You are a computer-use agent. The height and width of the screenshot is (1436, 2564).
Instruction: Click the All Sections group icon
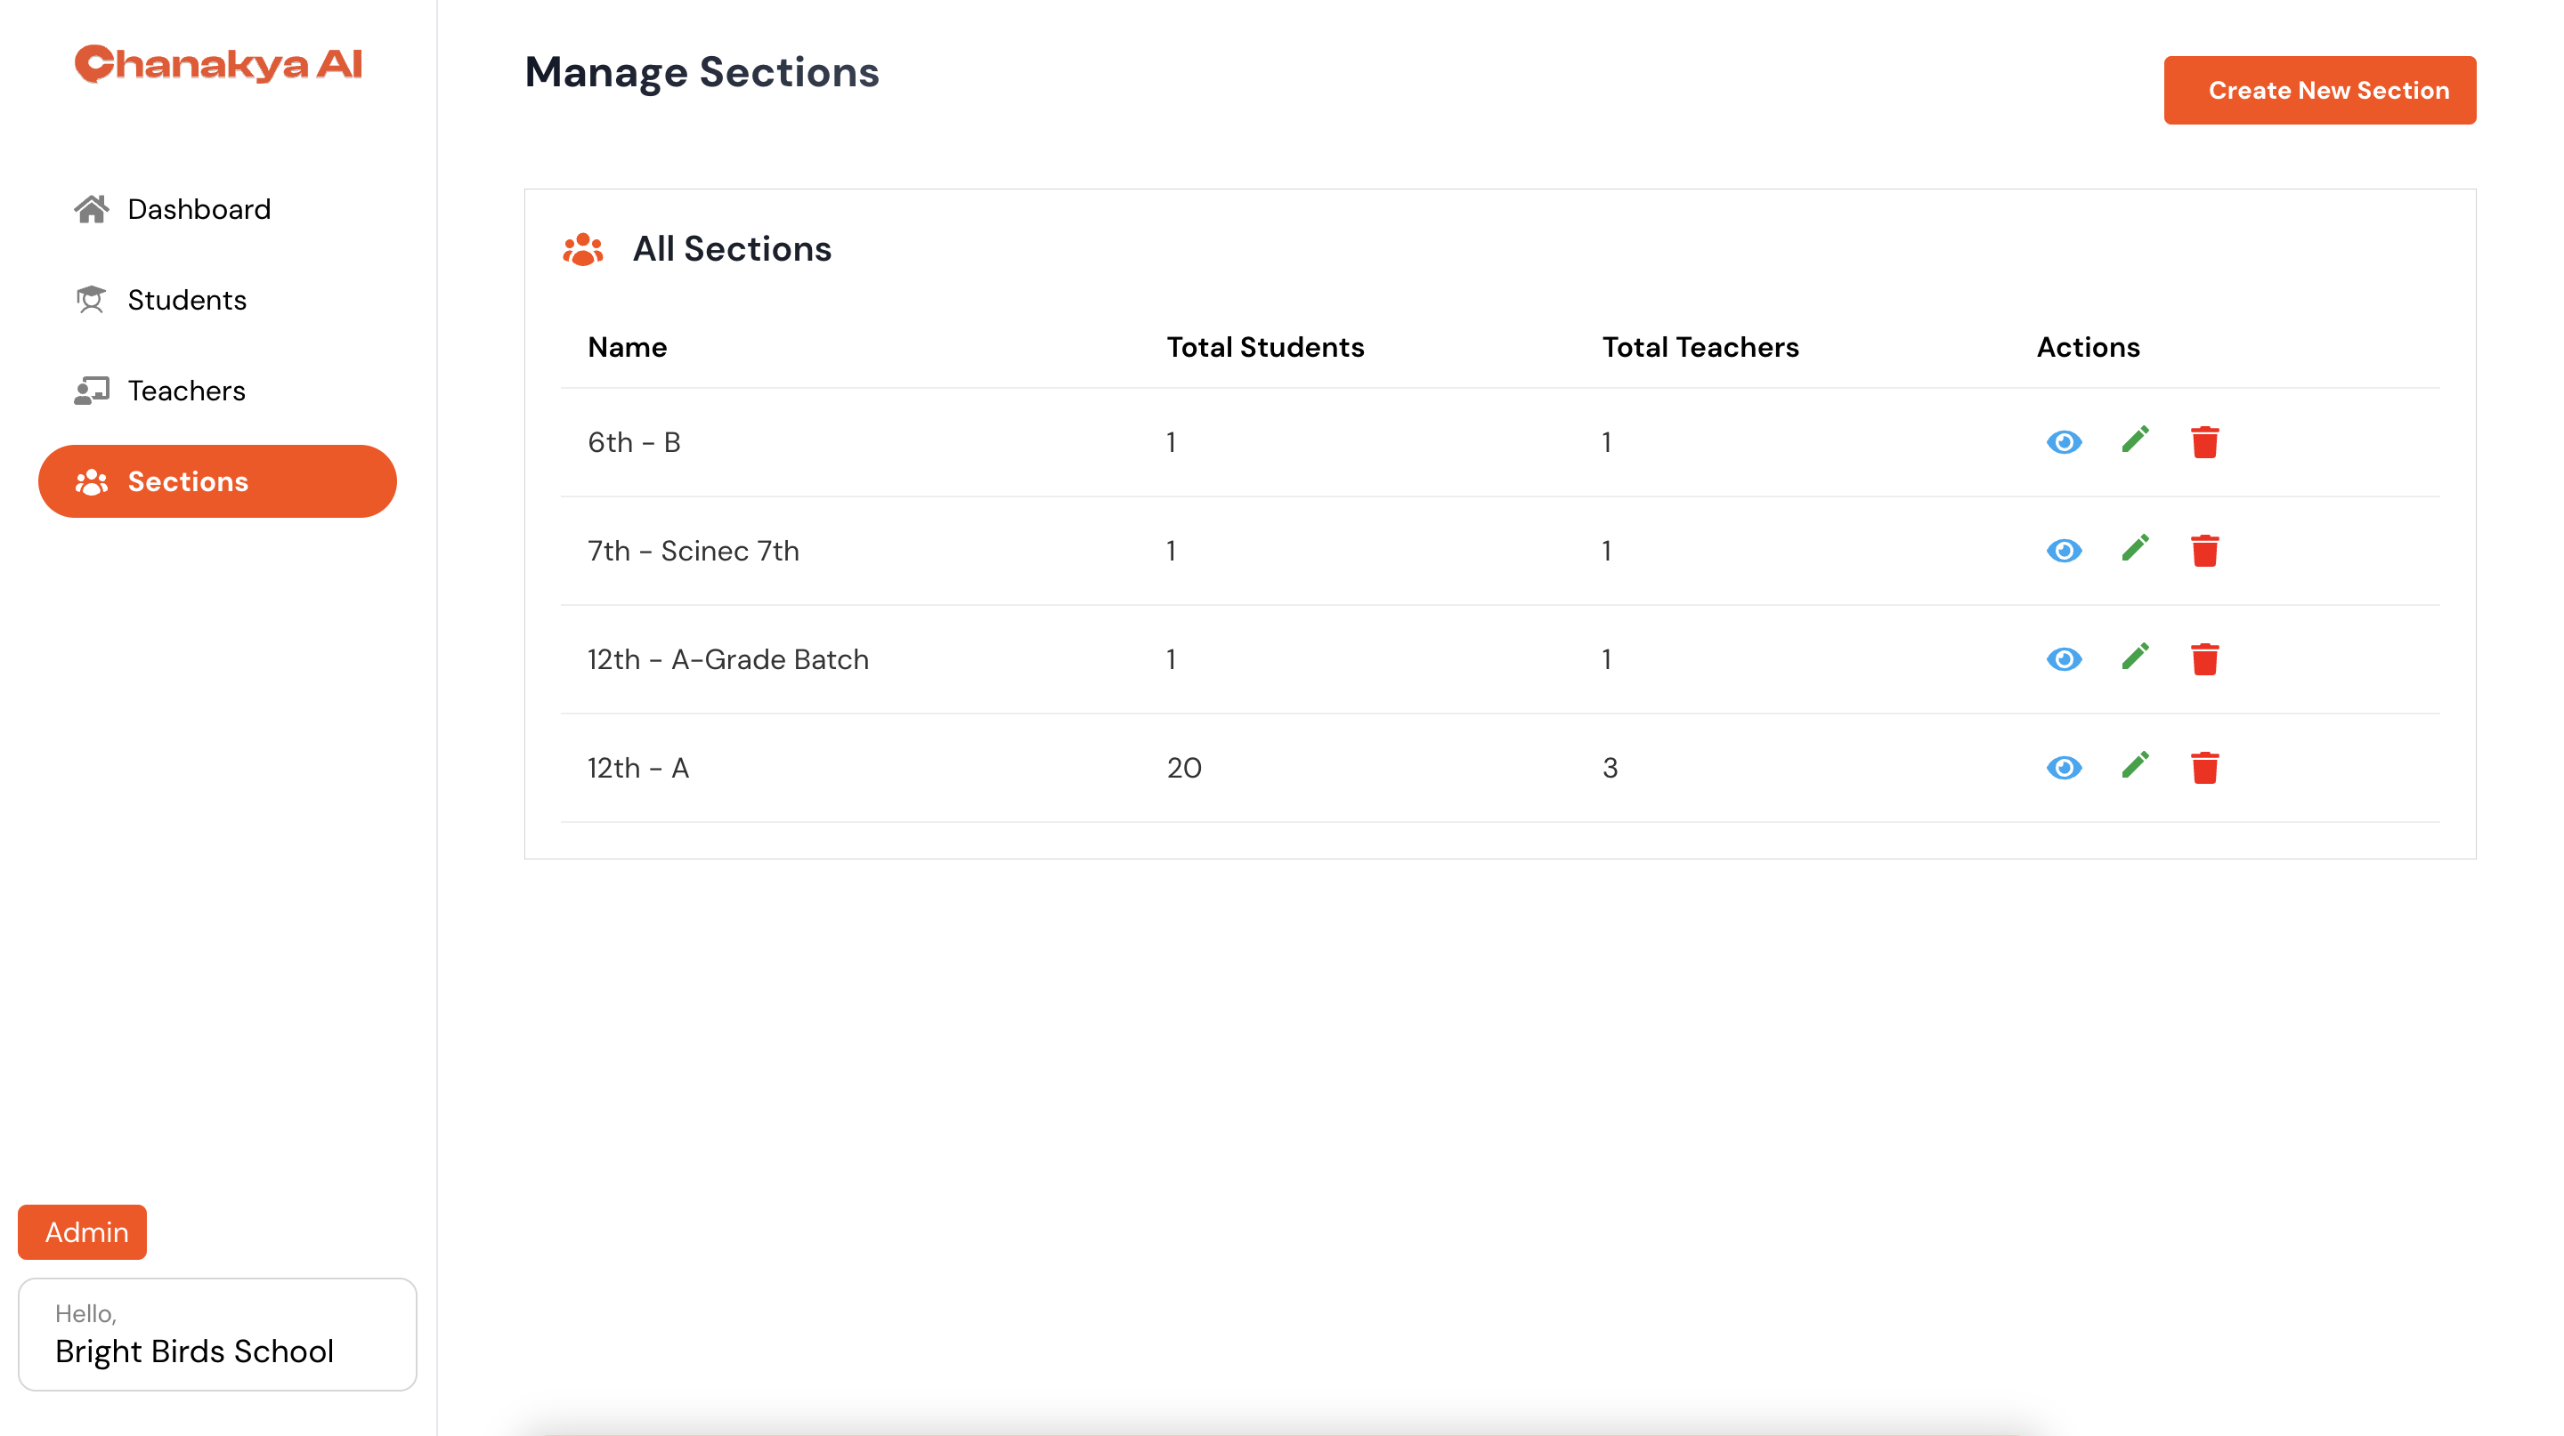pos(583,250)
